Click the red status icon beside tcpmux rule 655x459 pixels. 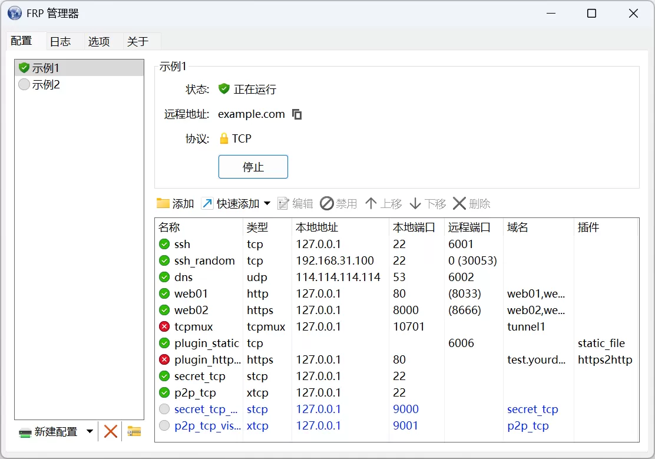click(164, 326)
